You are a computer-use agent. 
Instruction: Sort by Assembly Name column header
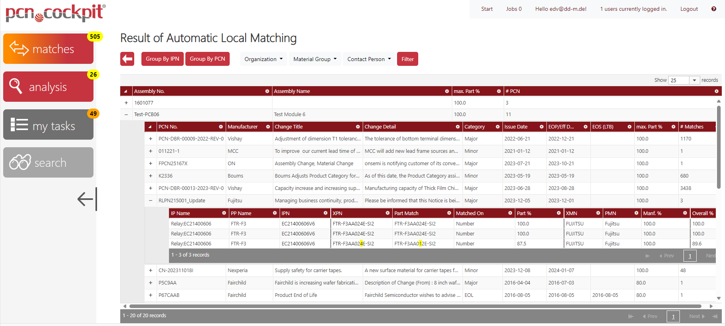click(292, 91)
